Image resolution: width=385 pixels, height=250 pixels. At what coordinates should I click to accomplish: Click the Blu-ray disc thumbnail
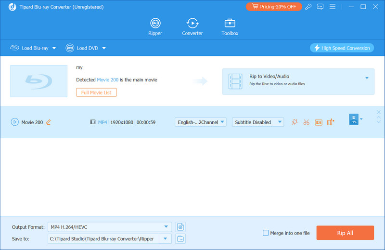(x=39, y=81)
